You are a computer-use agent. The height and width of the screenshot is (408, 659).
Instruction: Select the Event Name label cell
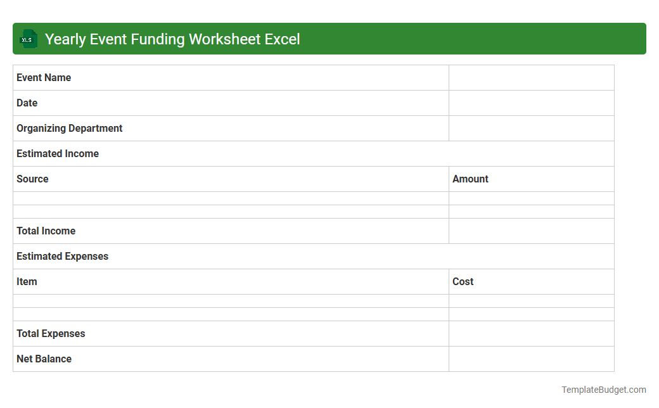click(44, 77)
